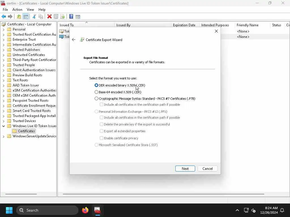290x217 pixels.
Task: Expand the Trusted Publishers node
Action: [3, 50]
